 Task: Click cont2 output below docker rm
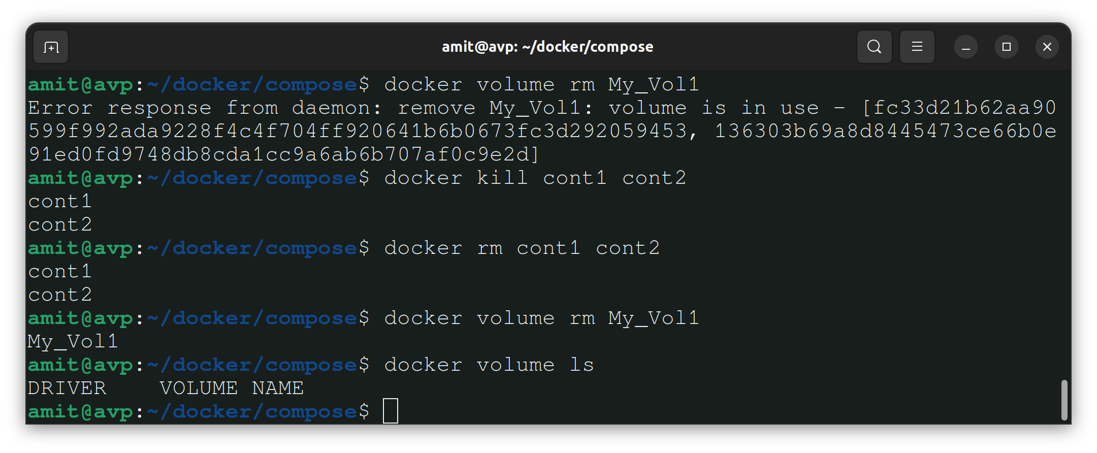point(60,295)
